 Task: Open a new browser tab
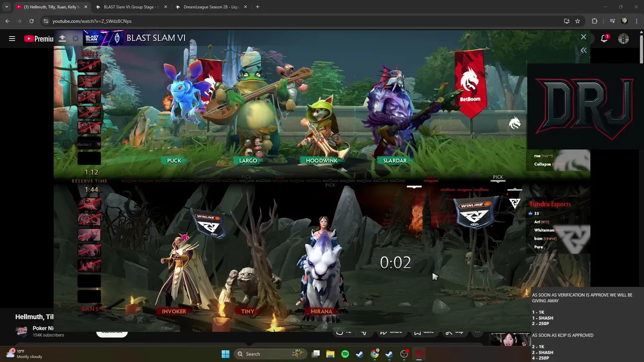pyautogui.click(x=257, y=7)
